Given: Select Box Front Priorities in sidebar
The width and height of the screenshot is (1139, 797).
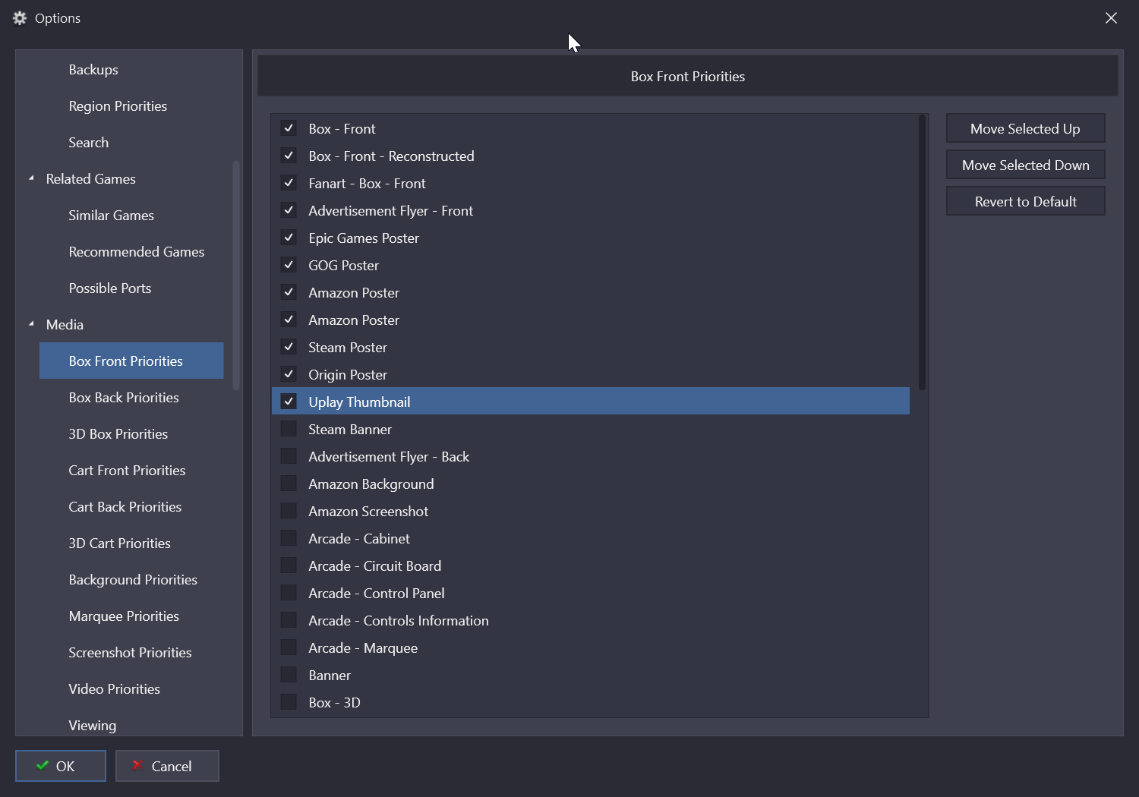Looking at the screenshot, I should click(x=131, y=361).
